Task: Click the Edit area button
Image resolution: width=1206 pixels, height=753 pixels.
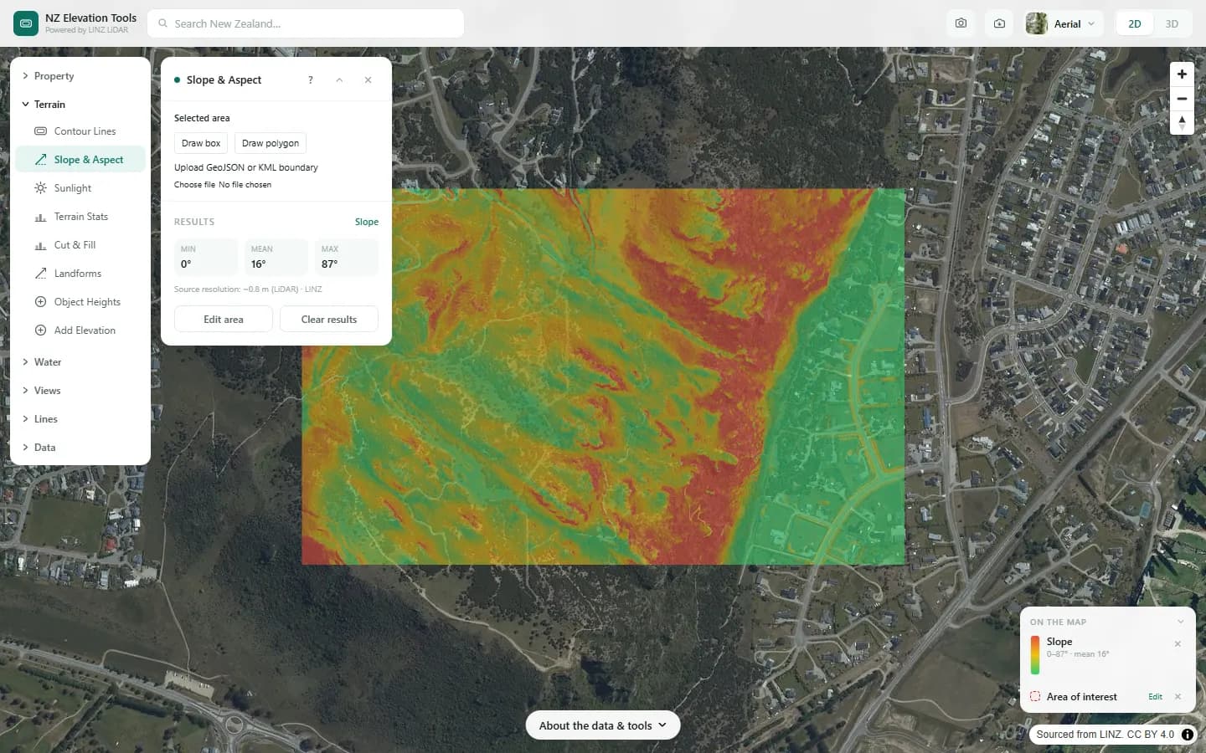Action: tap(224, 320)
